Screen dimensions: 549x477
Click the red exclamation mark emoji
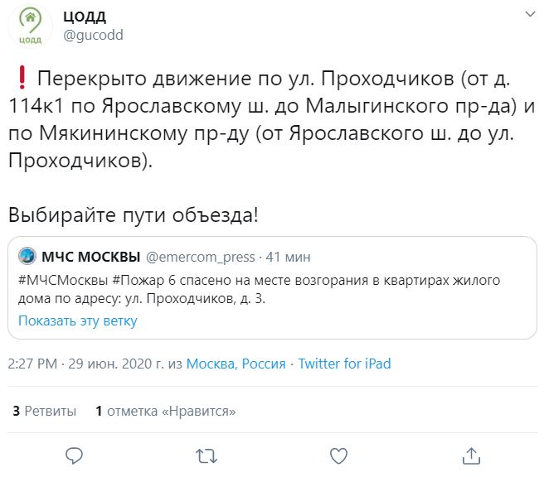coord(21,79)
